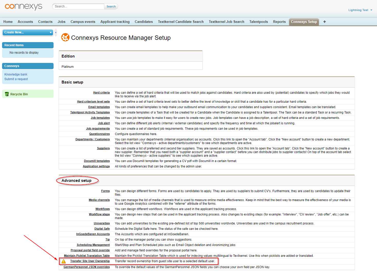377x273 pixels.
Task: Open Maintain Picklist Translation Table link
Action: pos(87,256)
